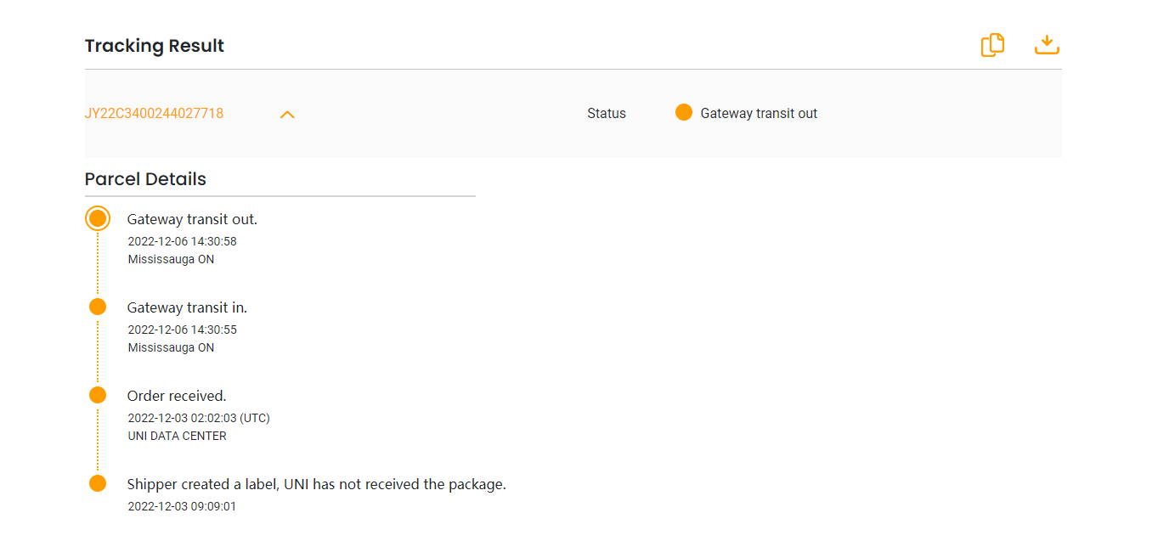
Task: Click the UNI DATA CENTER location
Action: [177, 436]
